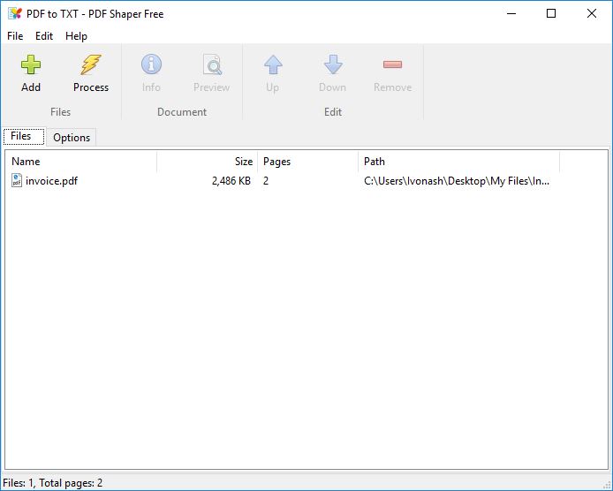
Task: Select the Files tab
Action: pos(24,136)
